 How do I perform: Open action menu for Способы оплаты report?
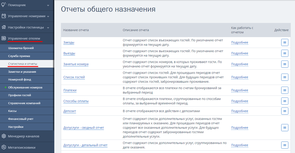(285, 101)
